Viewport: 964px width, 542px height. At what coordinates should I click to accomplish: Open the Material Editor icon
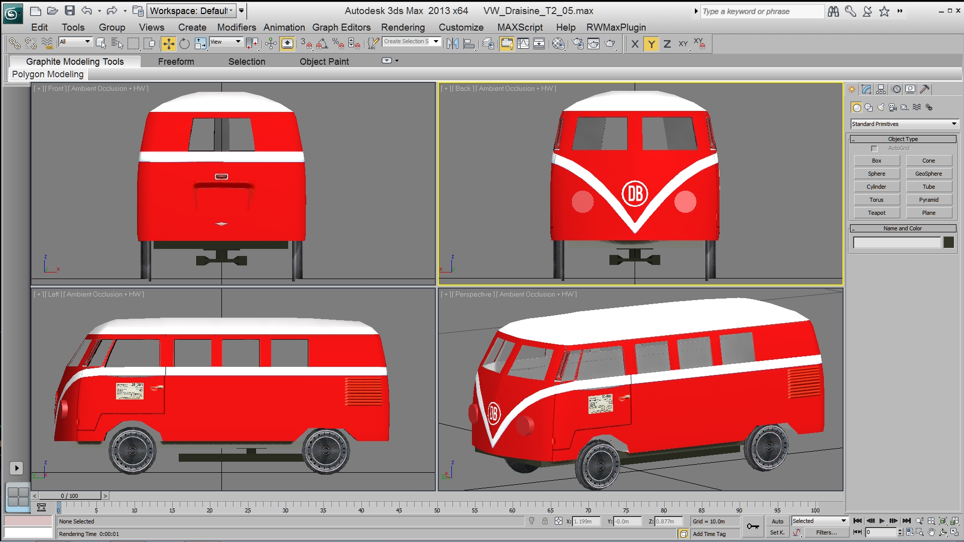(x=558, y=44)
